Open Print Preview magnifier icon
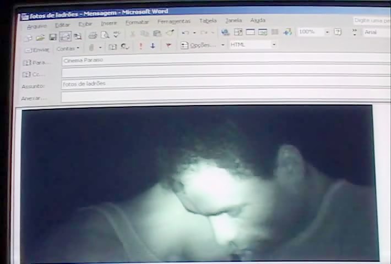391x264 pixels. 104,36
